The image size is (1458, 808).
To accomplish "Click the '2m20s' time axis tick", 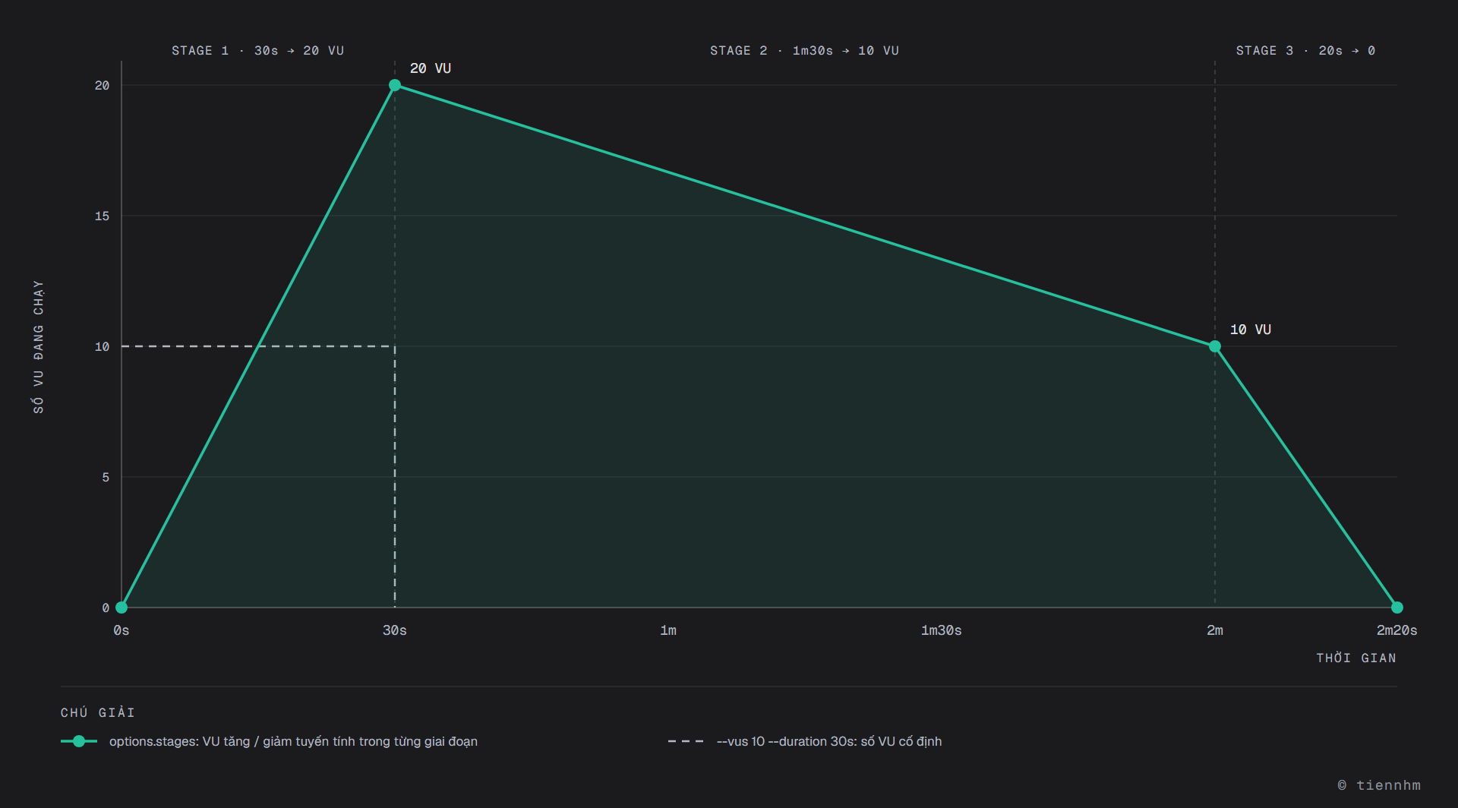I will pos(1397,630).
